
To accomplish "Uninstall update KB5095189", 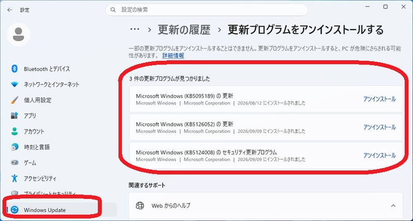I will tap(379, 99).
